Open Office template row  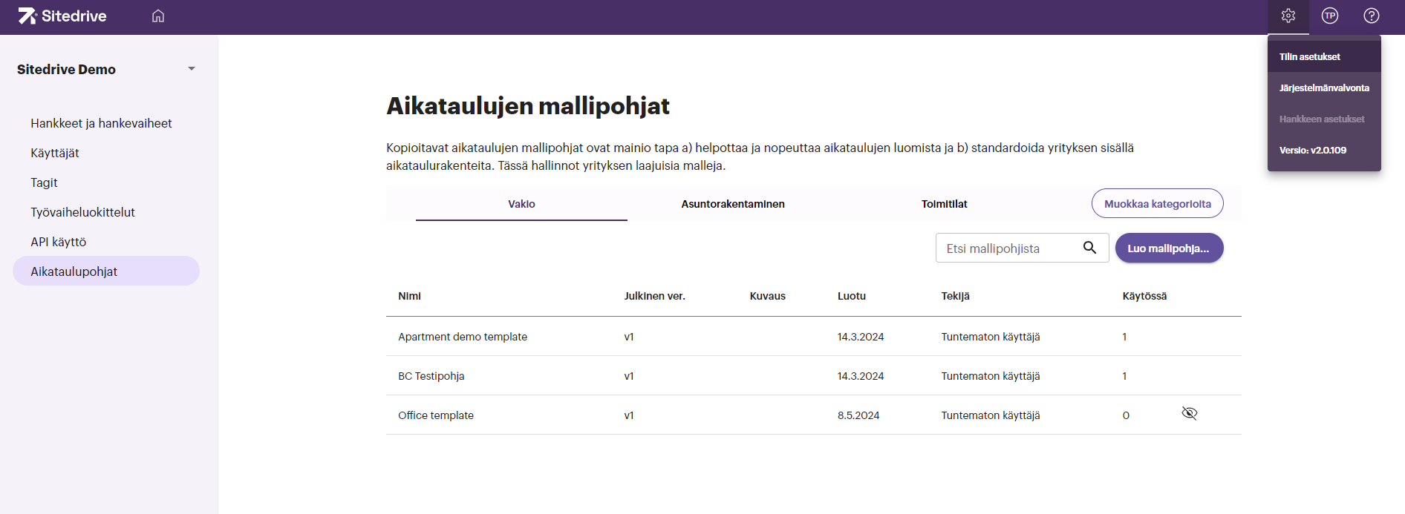[x=813, y=415]
